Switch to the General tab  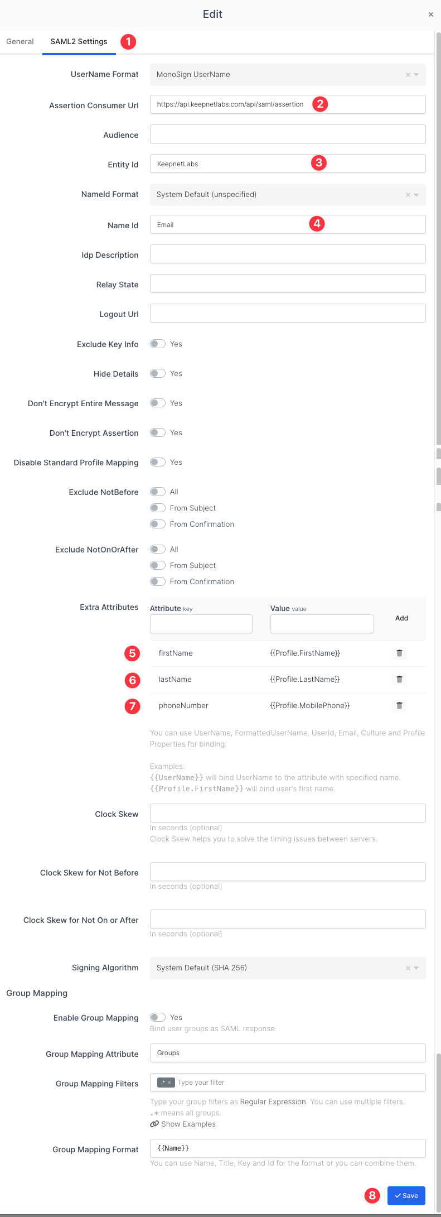20,42
